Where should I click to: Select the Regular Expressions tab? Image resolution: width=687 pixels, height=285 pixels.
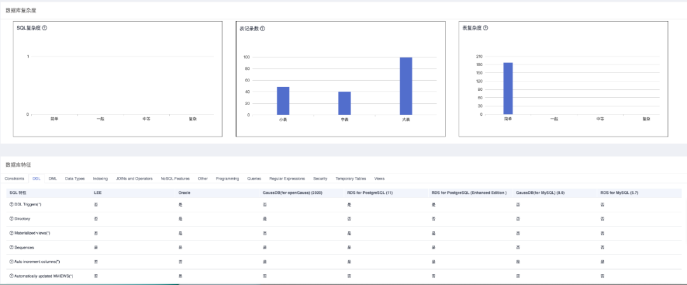coord(287,179)
